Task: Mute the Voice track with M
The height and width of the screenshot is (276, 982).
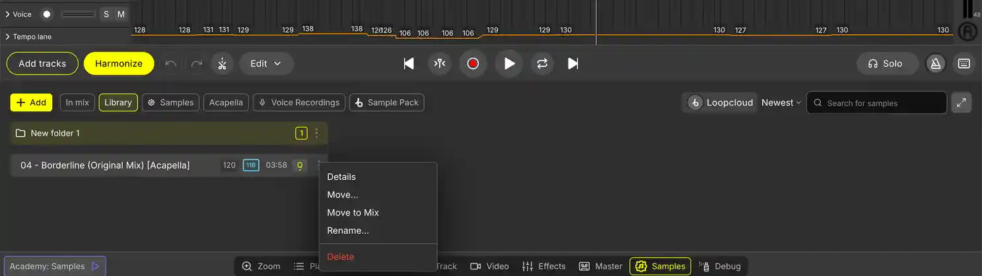Action: click(121, 14)
